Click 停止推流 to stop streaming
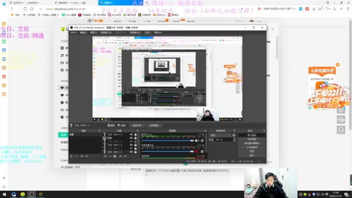This screenshot has width=352, height=198. (x=252, y=135)
